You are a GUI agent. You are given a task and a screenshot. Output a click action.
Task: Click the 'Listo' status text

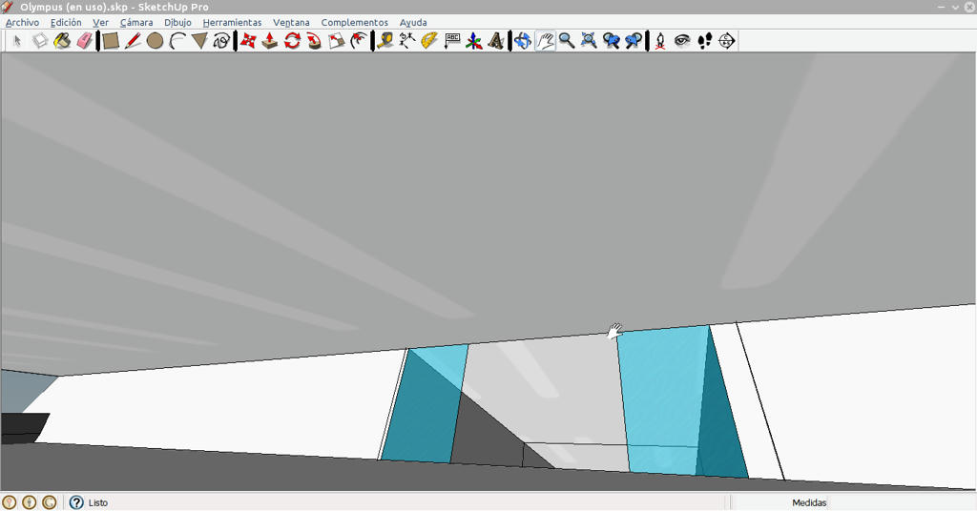pos(98,502)
